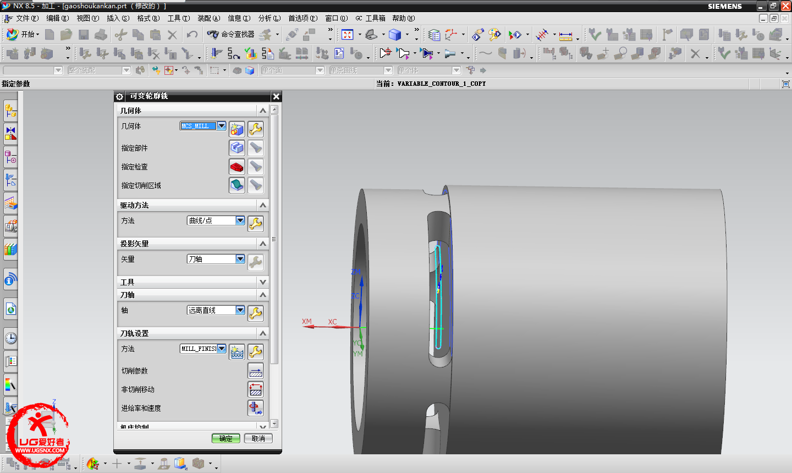
Task: Click the shaded blue cube rendering icon
Action: 395,35
